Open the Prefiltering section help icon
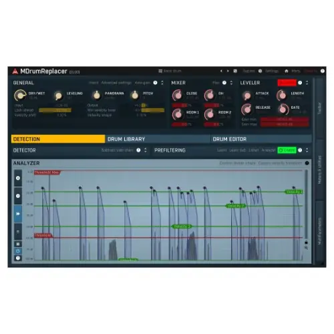Image resolution: width=334 pixels, height=334 pixels. click(300, 150)
